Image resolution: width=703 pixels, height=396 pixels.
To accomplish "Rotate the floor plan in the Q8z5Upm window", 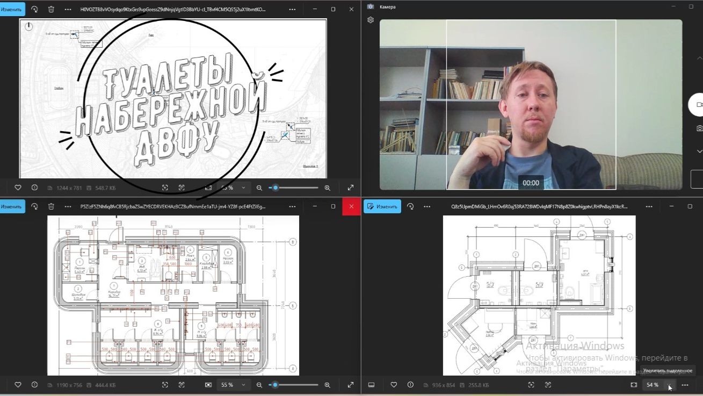I will point(410,206).
